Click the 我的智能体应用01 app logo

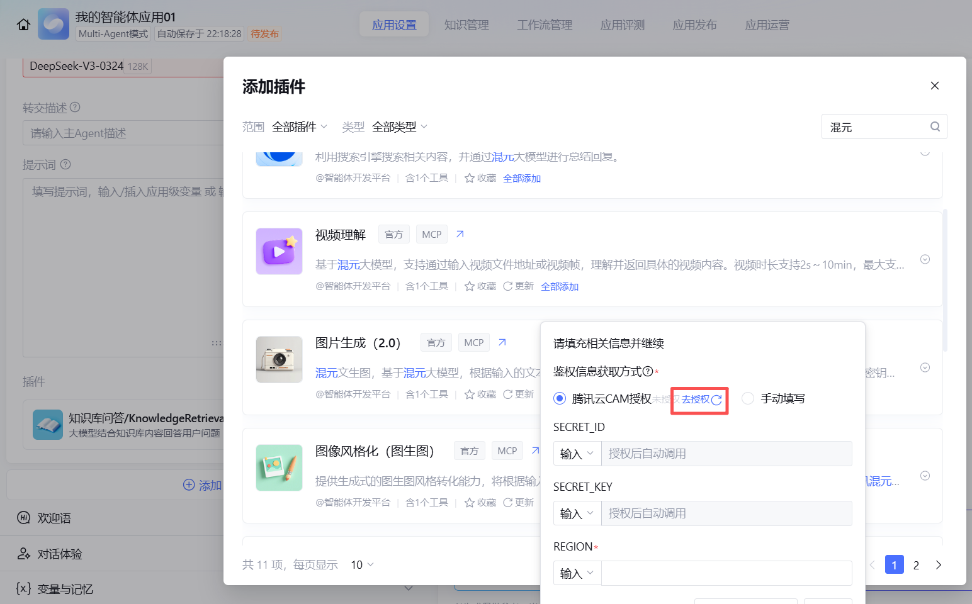click(x=54, y=25)
